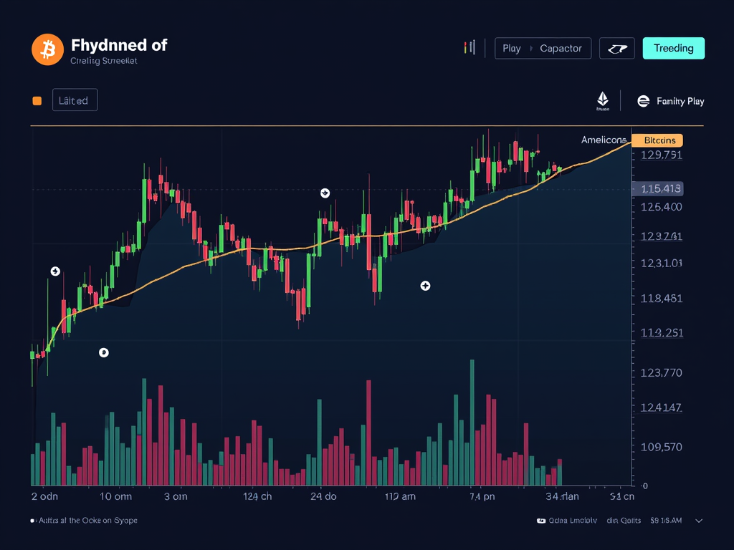Toggle the small indicator left of bottom status text
734x550 pixels.
(x=33, y=521)
